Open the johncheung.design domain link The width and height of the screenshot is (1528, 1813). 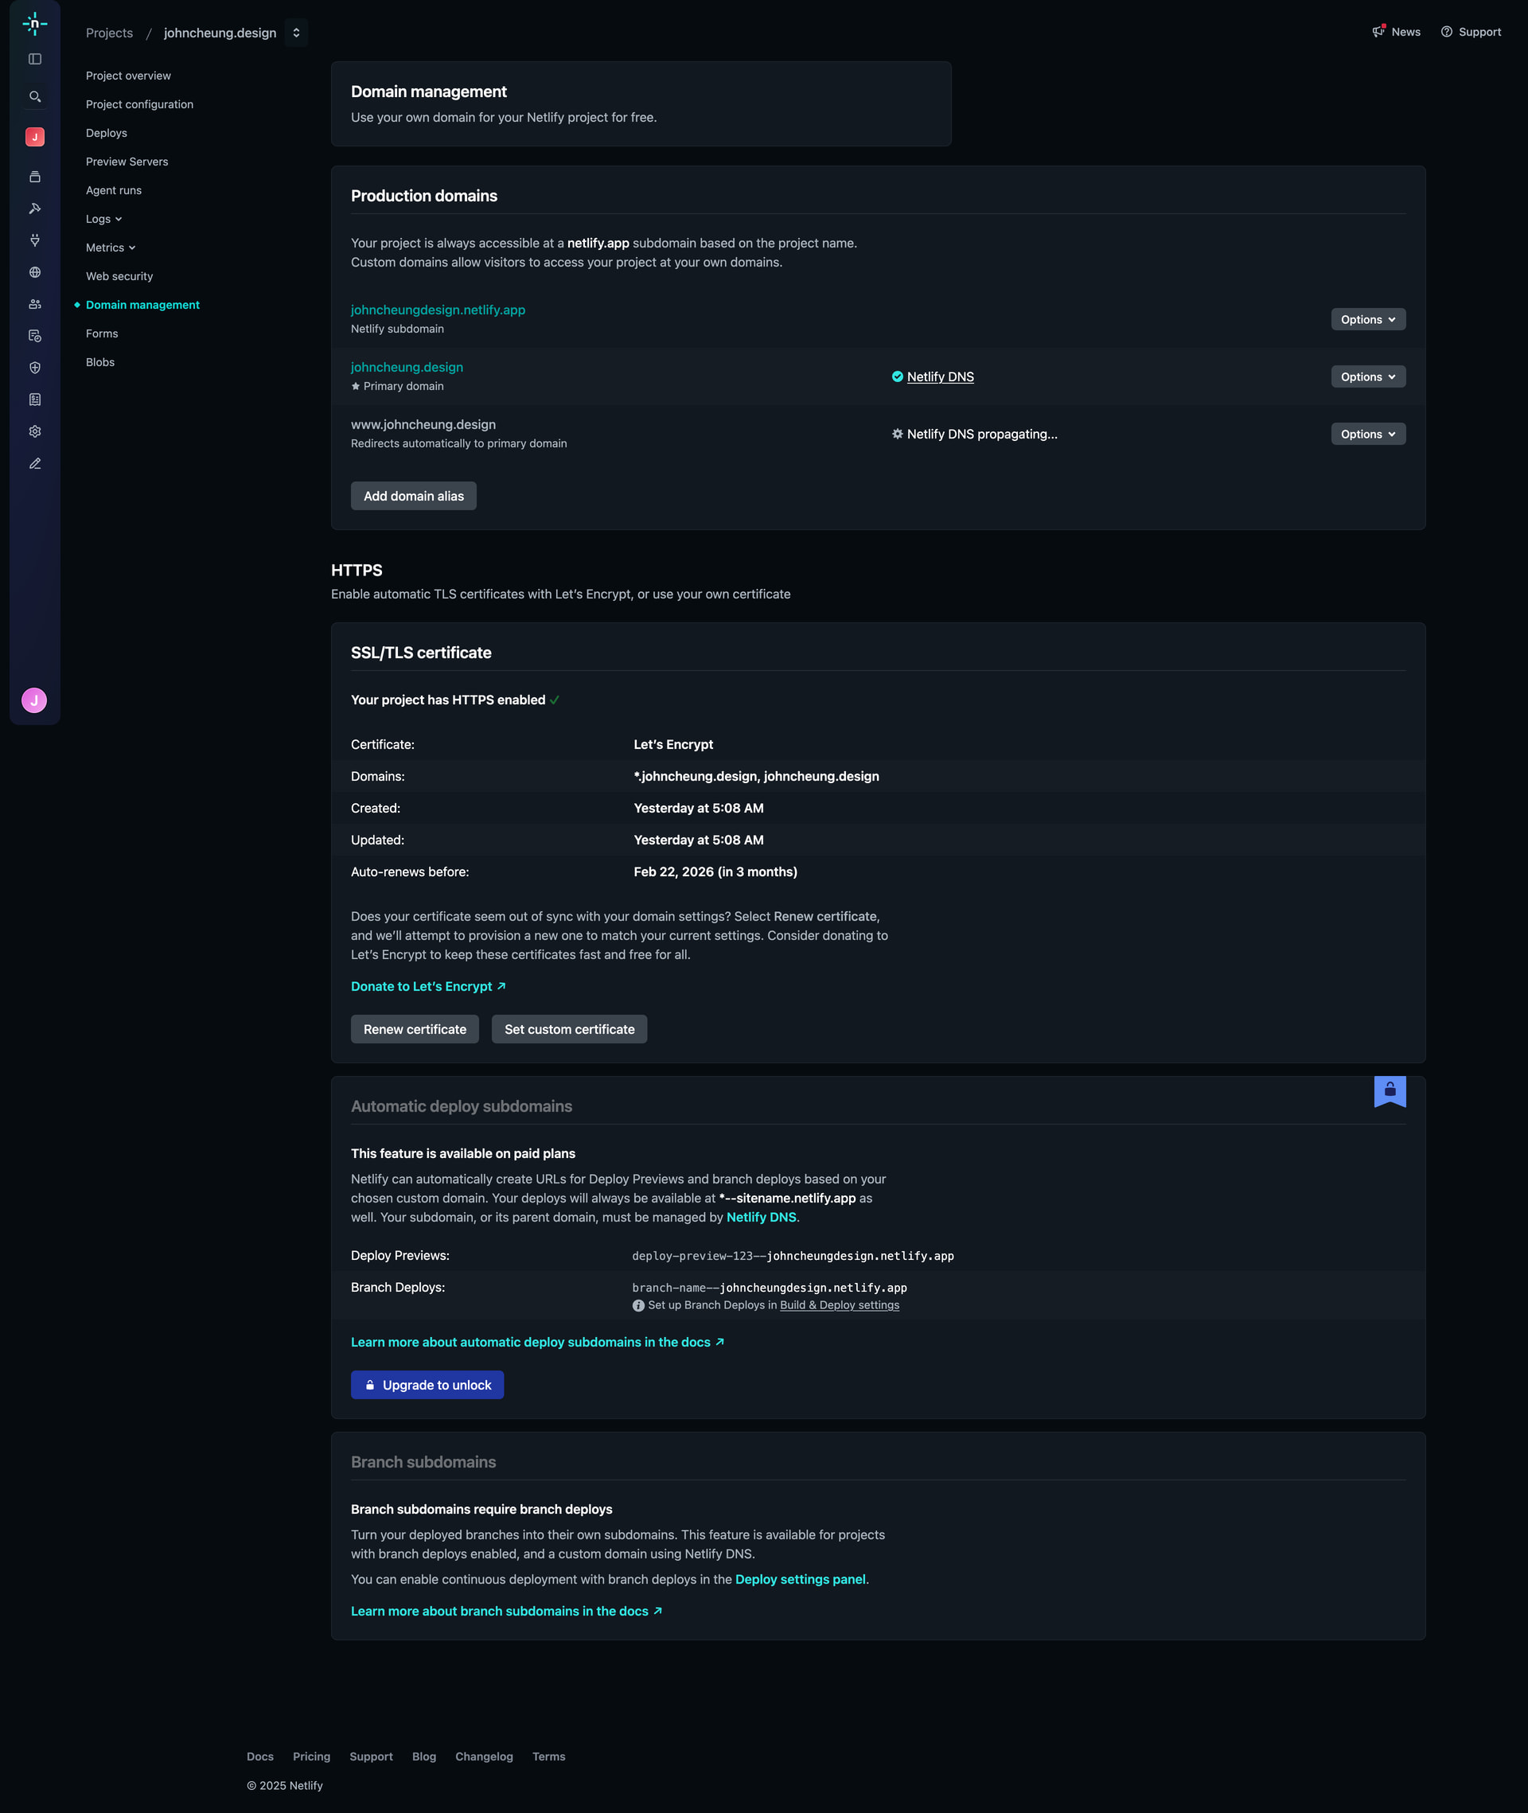tap(407, 367)
